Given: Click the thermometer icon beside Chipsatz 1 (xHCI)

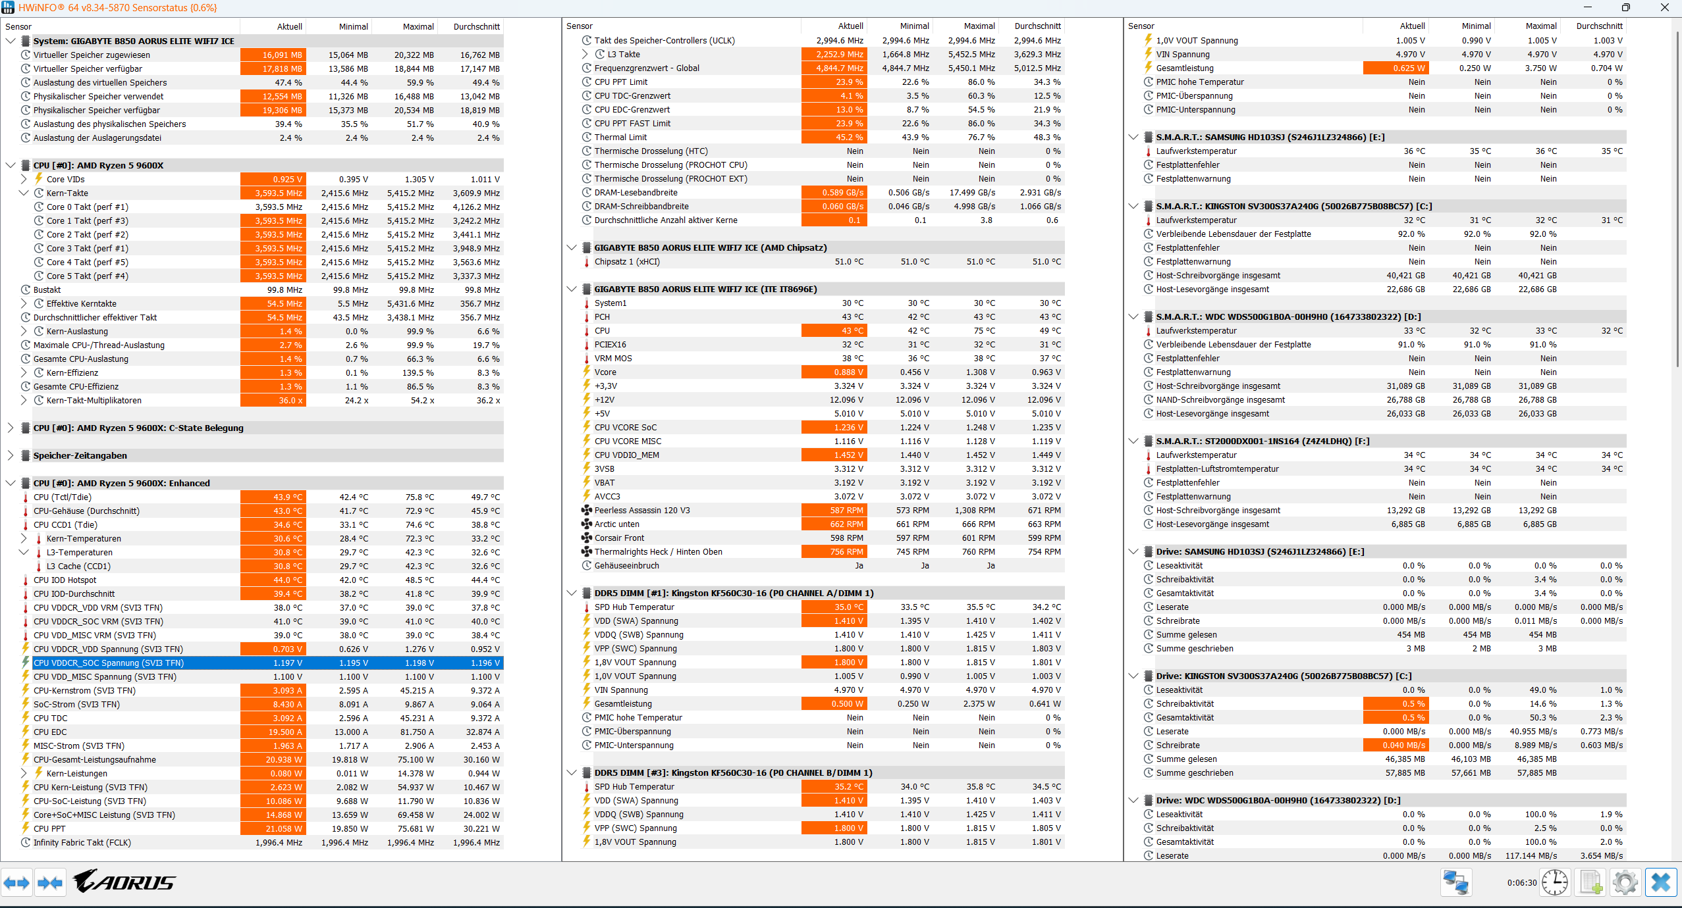Looking at the screenshot, I should coord(586,262).
